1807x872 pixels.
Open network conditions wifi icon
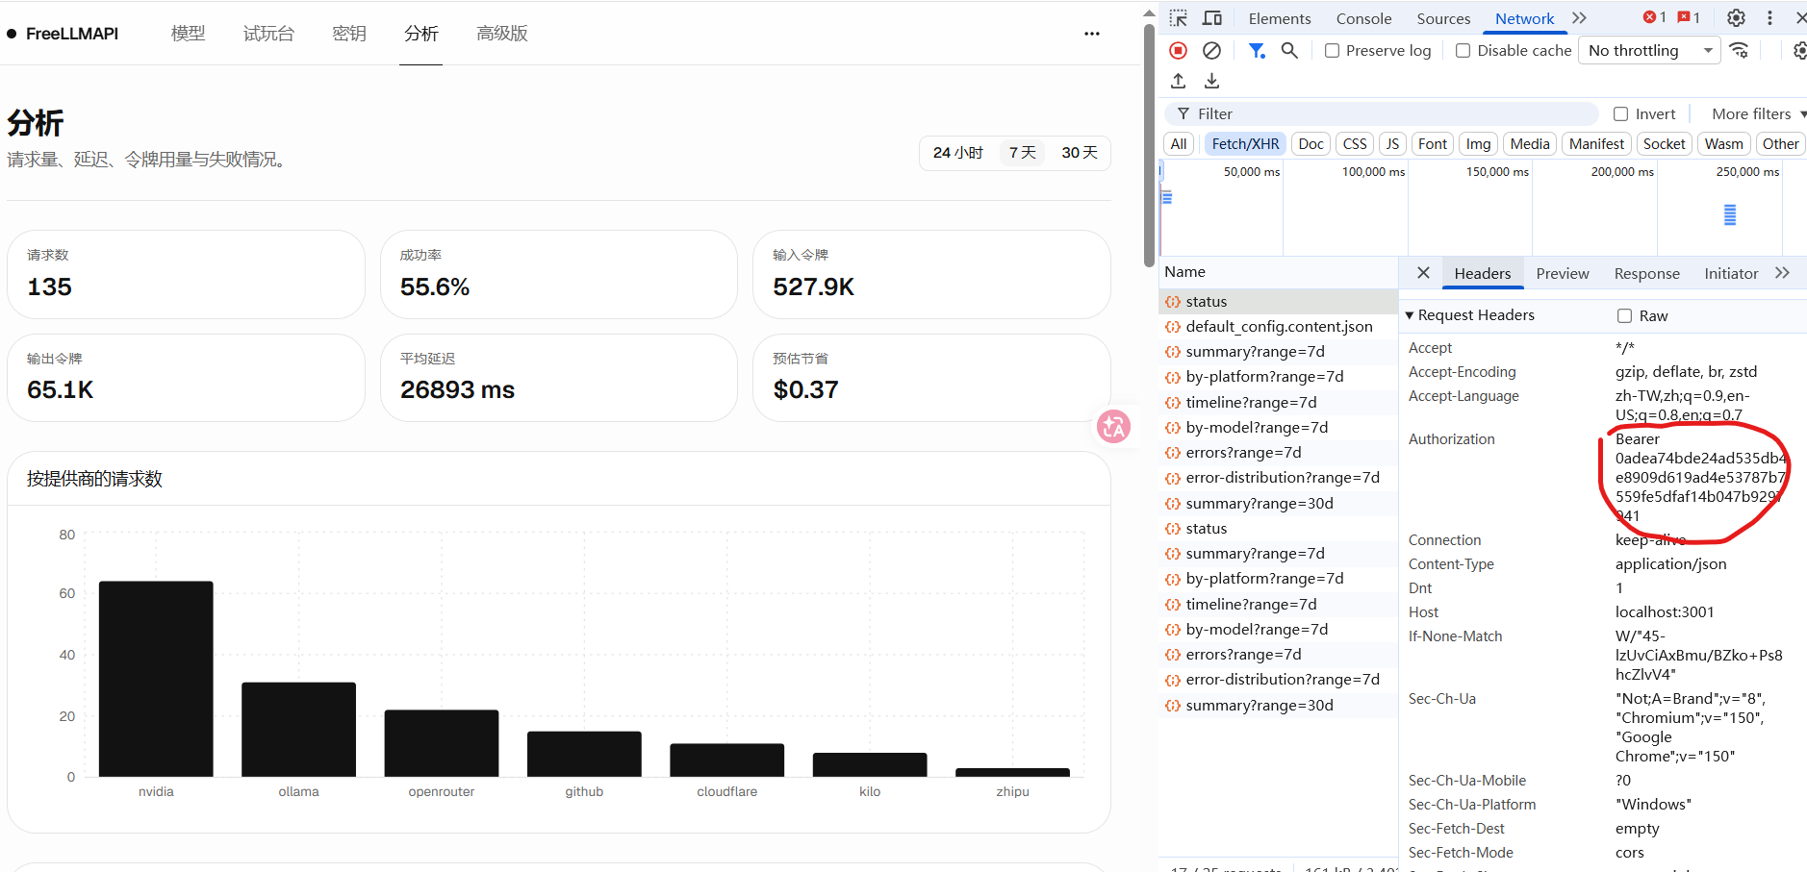tap(1739, 50)
